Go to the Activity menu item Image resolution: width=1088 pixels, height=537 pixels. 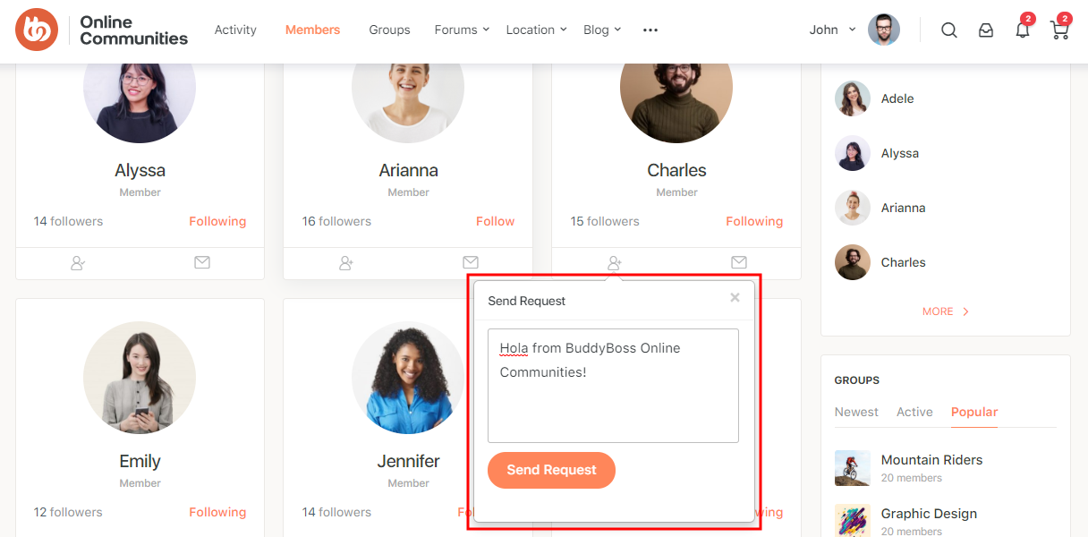point(235,30)
